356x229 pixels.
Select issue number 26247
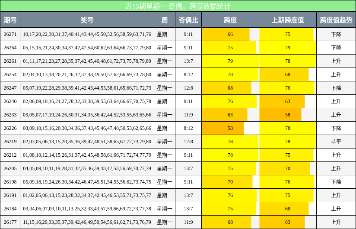tap(10, 88)
